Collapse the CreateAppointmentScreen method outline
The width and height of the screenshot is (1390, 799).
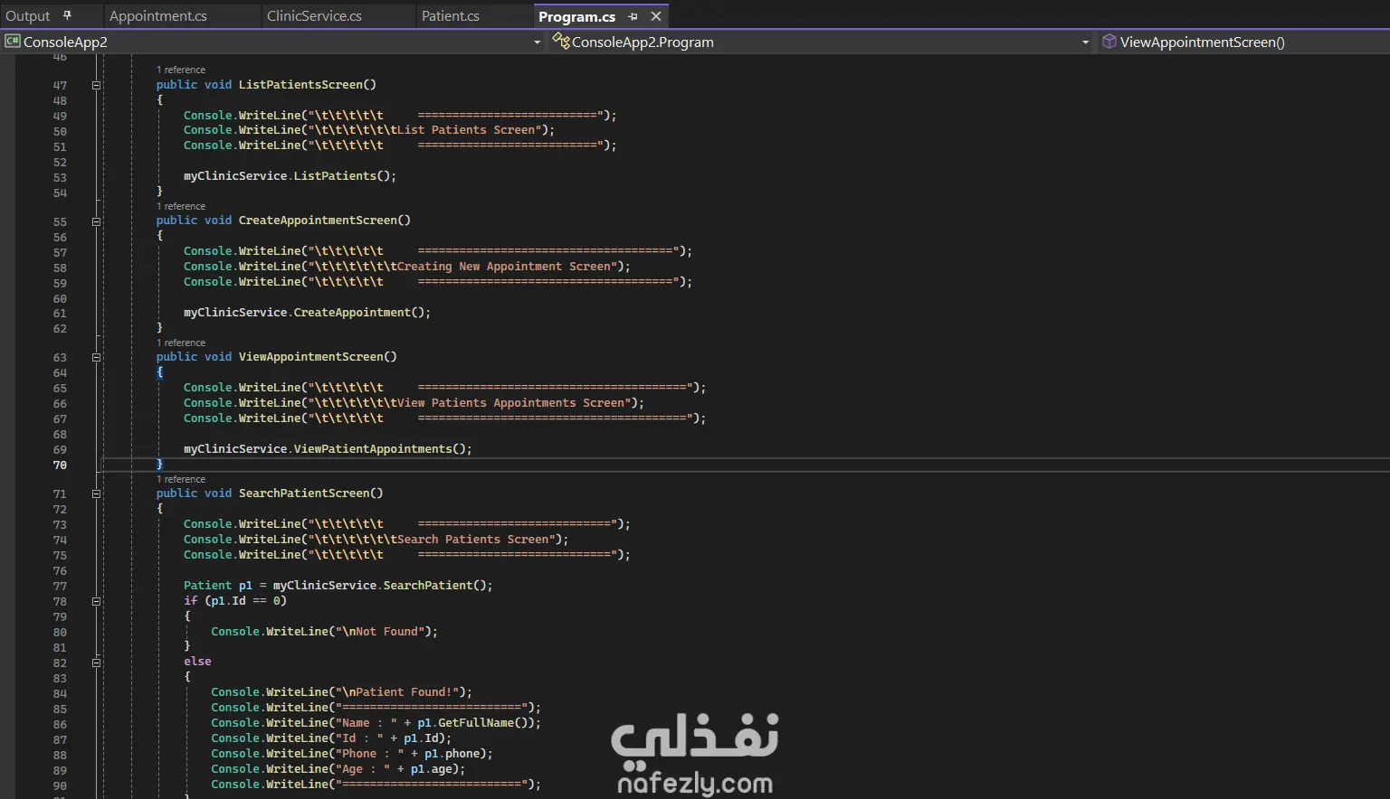96,221
